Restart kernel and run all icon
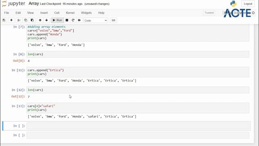The width and height of the screenshot is (259, 146). coord(79,20)
